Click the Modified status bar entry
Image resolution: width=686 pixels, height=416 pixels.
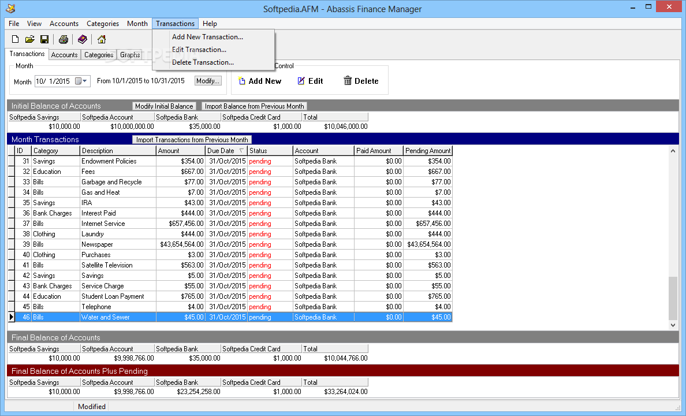(91, 406)
